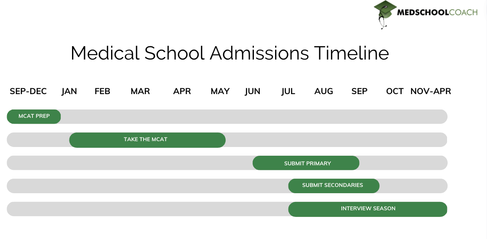The width and height of the screenshot is (487, 239).
Task: Select the OCT month label
Action: pyautogui.click(x=395, y=91)
